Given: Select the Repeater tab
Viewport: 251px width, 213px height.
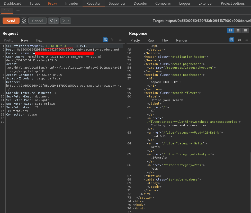Looking at the screenshot, I should [x=94, y=3].
